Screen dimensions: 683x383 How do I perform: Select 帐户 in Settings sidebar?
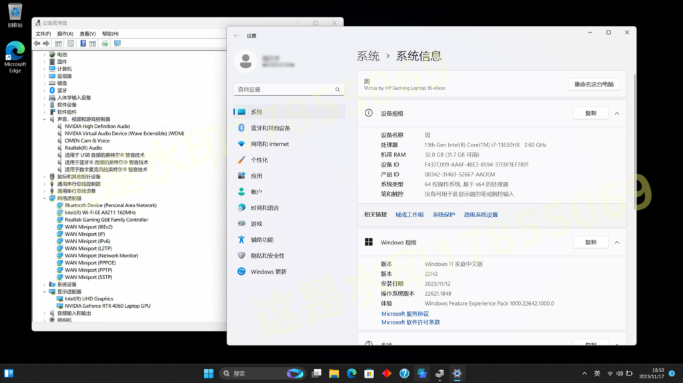coord(289,192)
